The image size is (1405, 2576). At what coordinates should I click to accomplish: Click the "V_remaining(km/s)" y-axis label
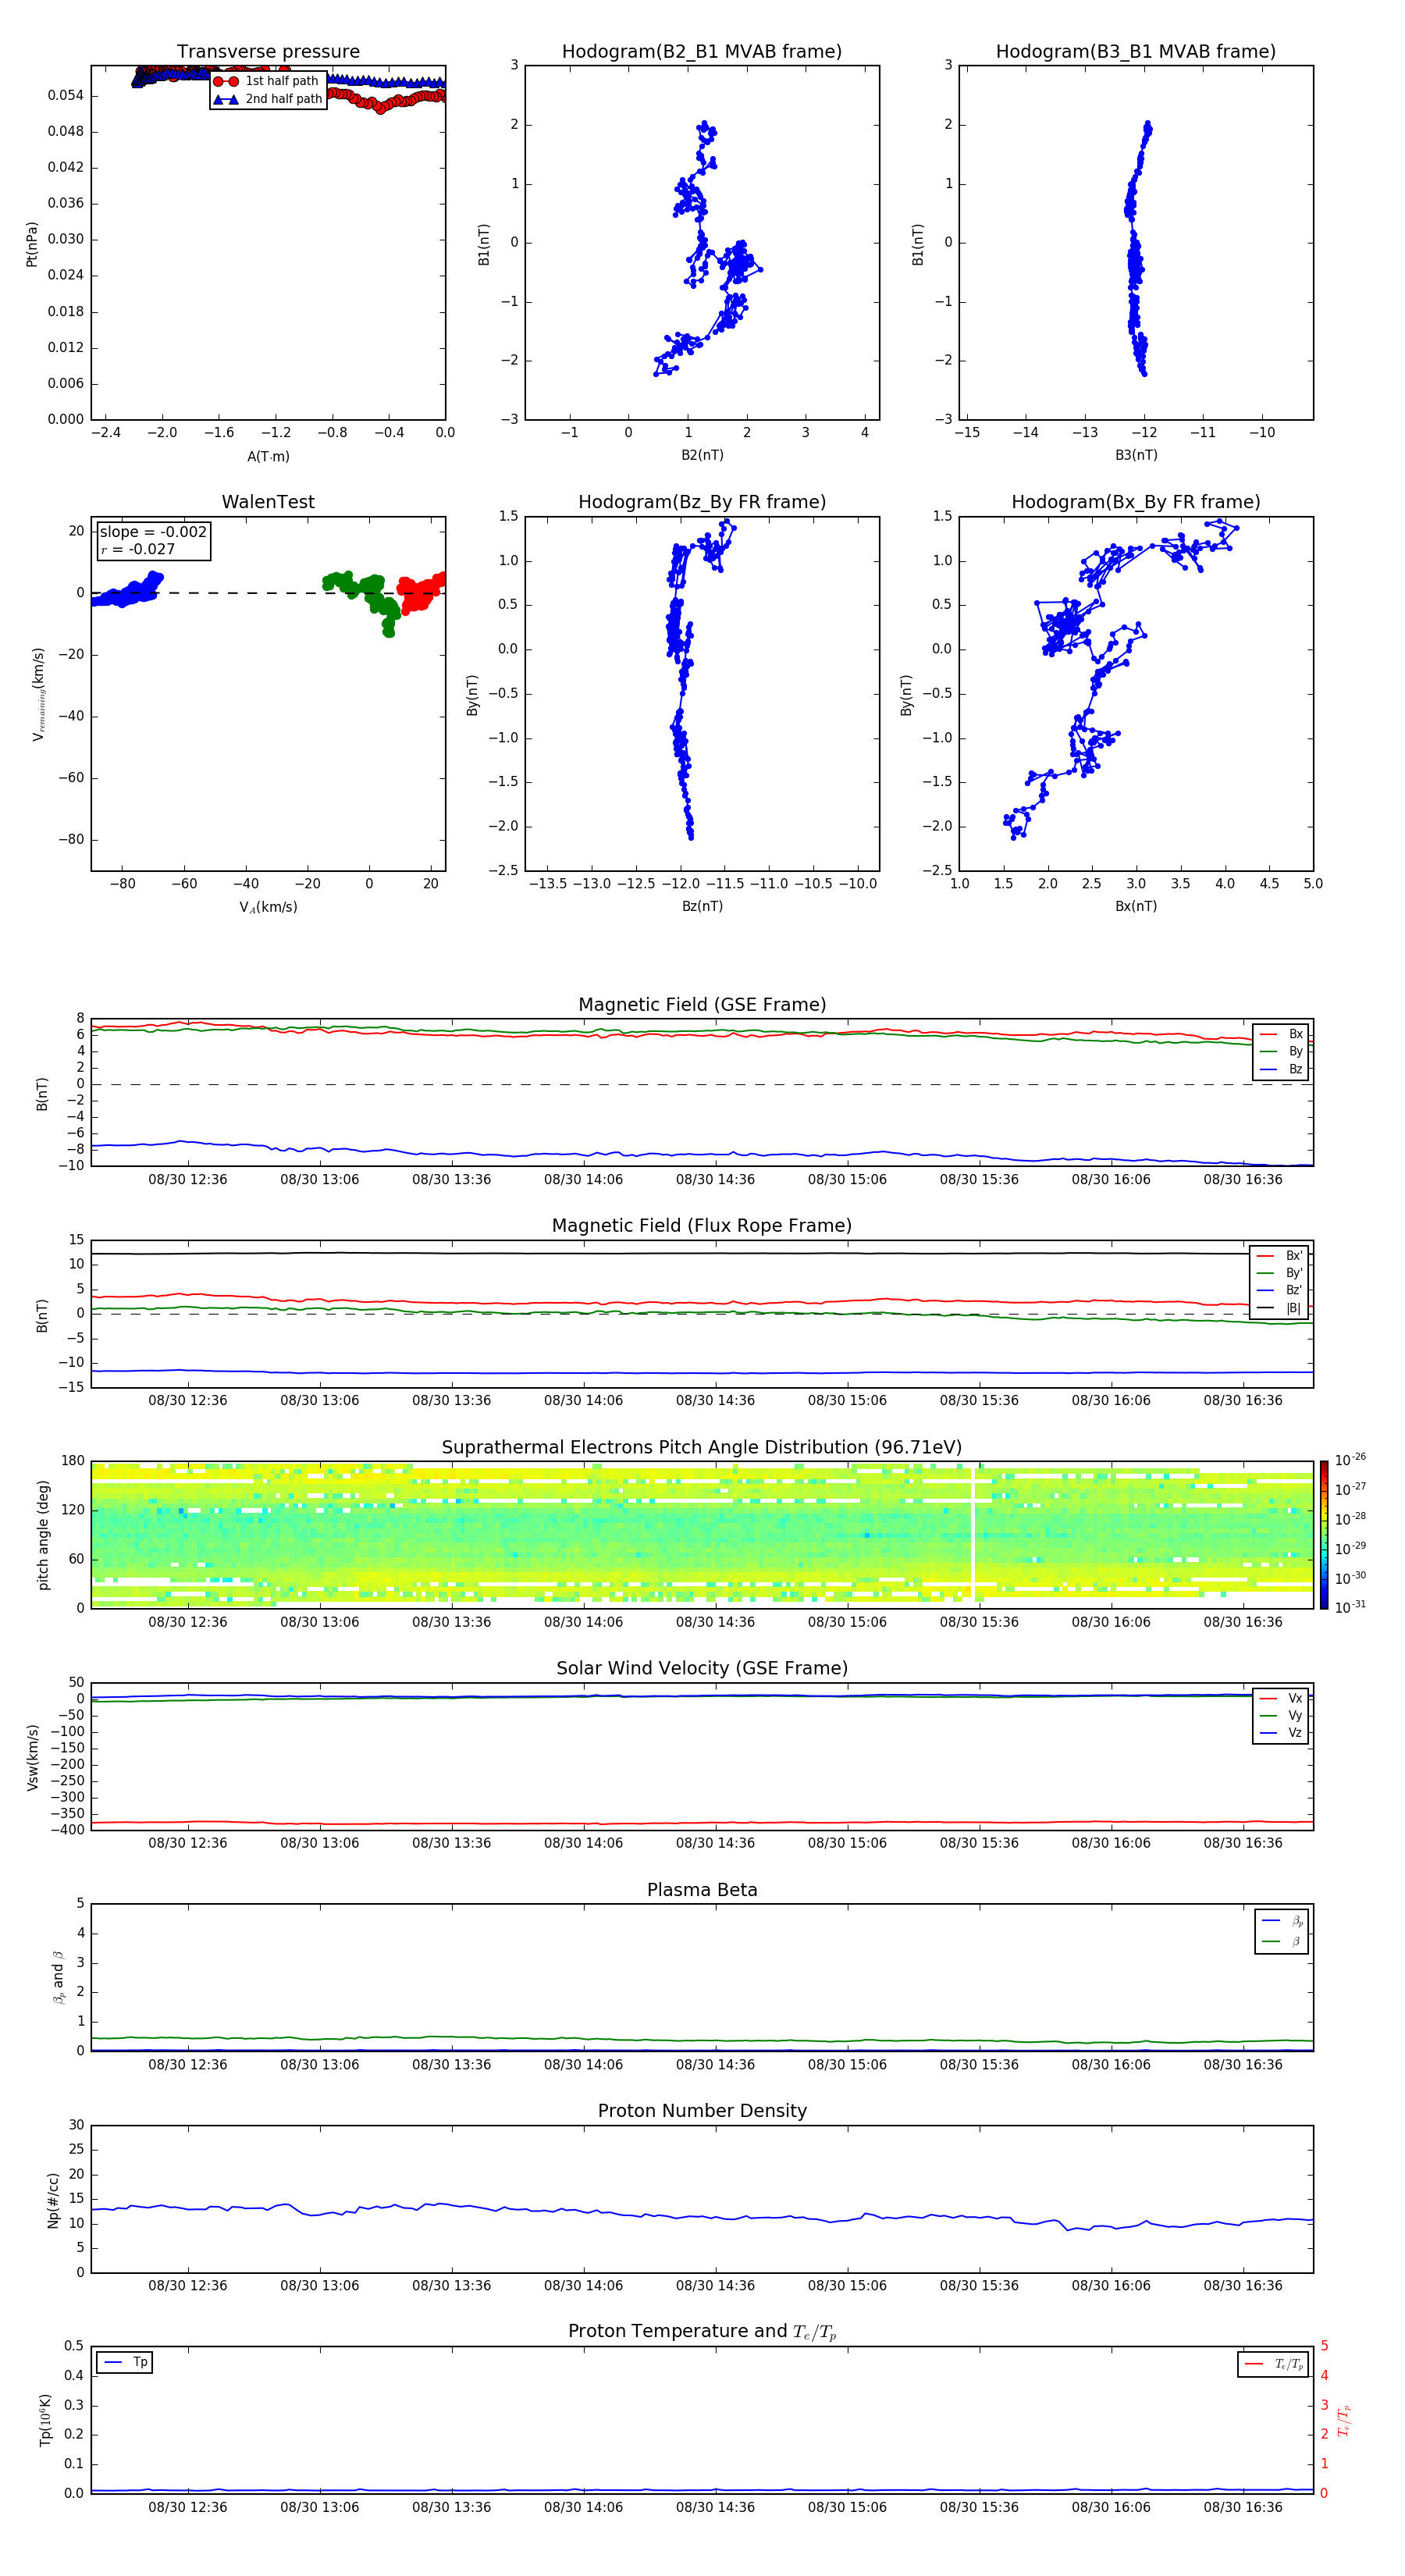[x=38, y=694]
